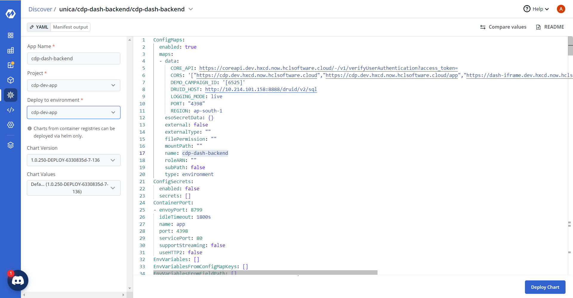Viewport: 573px width, 298px height.
Task: Click the Devtron logo in sidebar
Action: 10,14
